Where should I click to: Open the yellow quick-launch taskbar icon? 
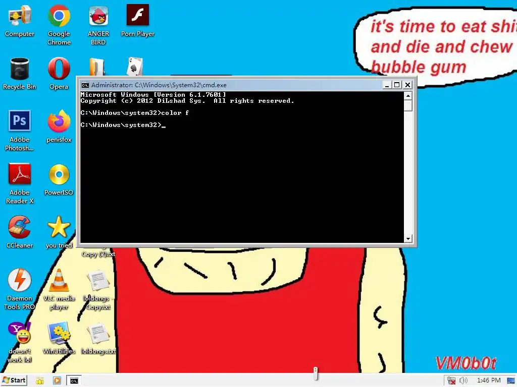pos(40,381)
